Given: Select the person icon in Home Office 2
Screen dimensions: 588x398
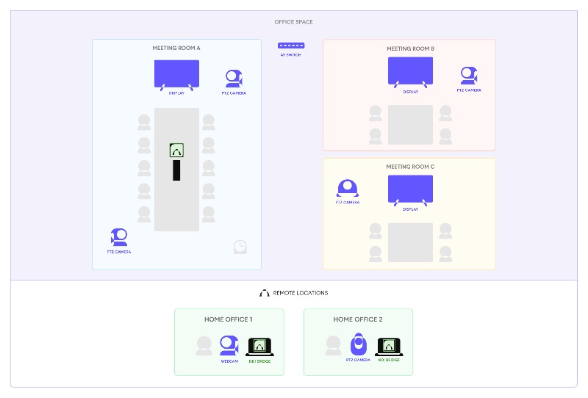Looking at the screenshot, I should (x=334, y=345).
